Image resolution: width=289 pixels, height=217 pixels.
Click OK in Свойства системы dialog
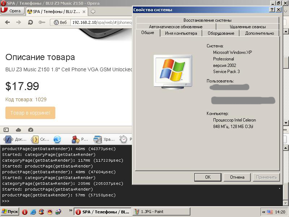[x=208, y=177]
